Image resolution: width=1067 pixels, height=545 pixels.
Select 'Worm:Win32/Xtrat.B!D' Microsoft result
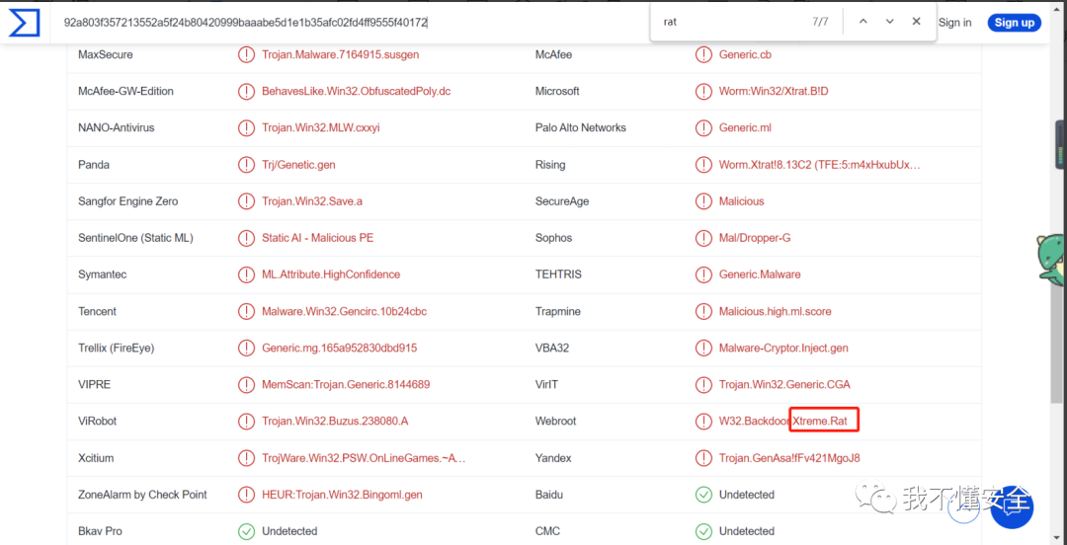[774, 91]
